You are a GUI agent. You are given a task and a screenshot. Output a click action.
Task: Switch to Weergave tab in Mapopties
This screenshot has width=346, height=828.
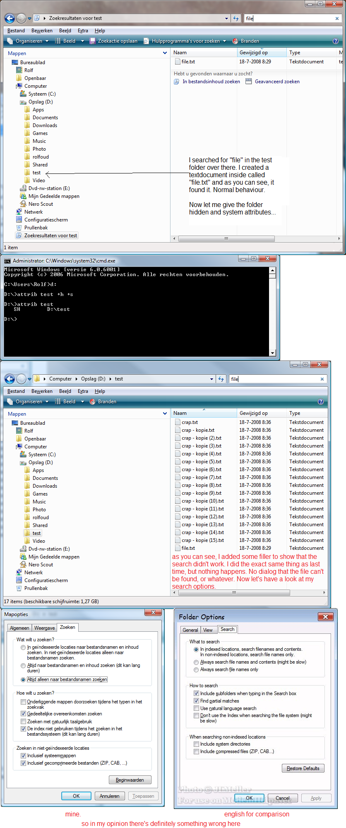point(44,628)
